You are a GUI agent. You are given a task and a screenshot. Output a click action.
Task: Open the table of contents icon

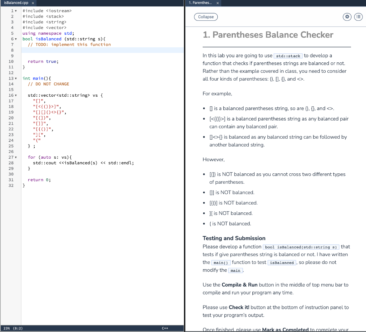pos(358,17)
